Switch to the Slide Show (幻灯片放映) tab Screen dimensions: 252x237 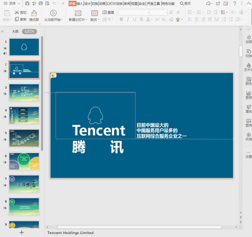(x=115, y=4)
